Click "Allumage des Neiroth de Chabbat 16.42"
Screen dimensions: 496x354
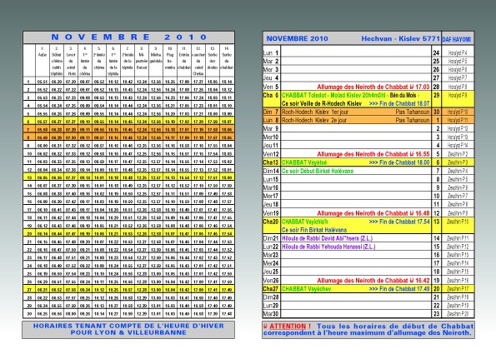[x=373, y=281]
